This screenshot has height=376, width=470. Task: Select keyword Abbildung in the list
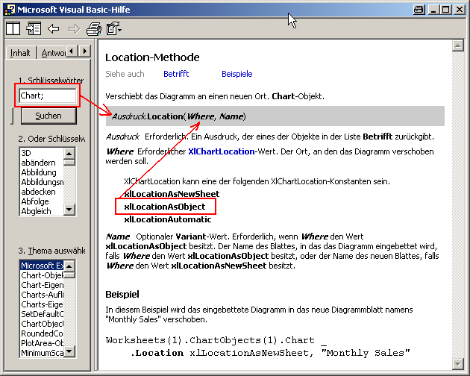(x=41, y=172)
